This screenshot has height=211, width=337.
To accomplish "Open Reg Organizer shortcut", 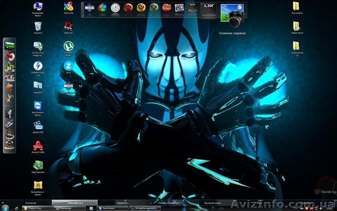I will (x=38, y=165).
